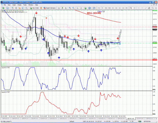Launch the MetaEditor icon

(41, 8)
